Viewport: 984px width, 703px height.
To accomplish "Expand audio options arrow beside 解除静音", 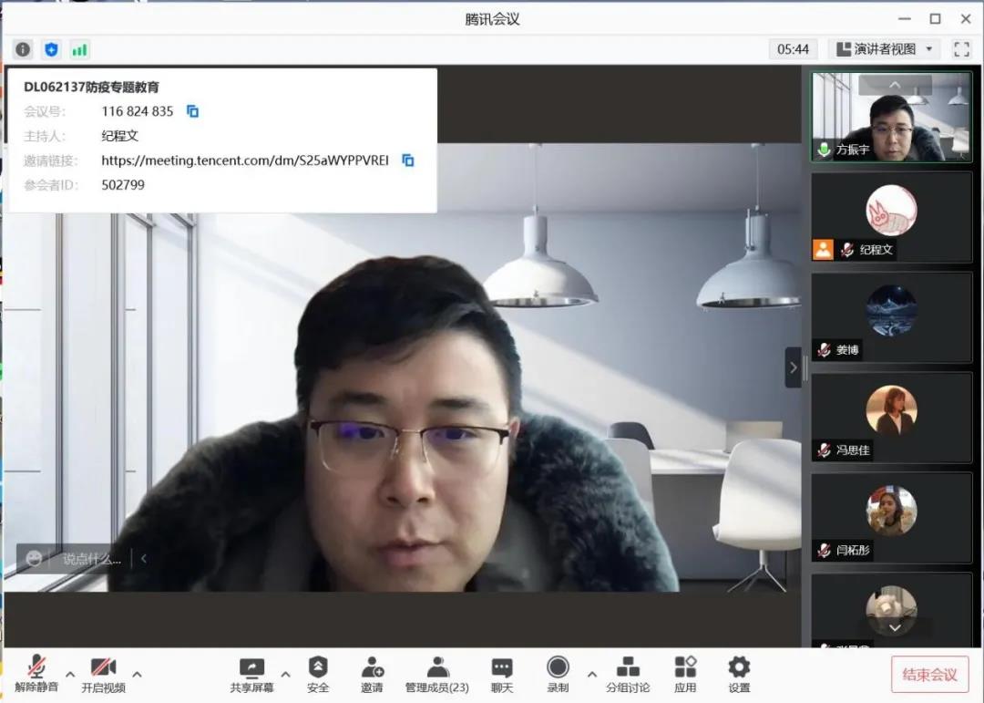I will click(70, 675).
